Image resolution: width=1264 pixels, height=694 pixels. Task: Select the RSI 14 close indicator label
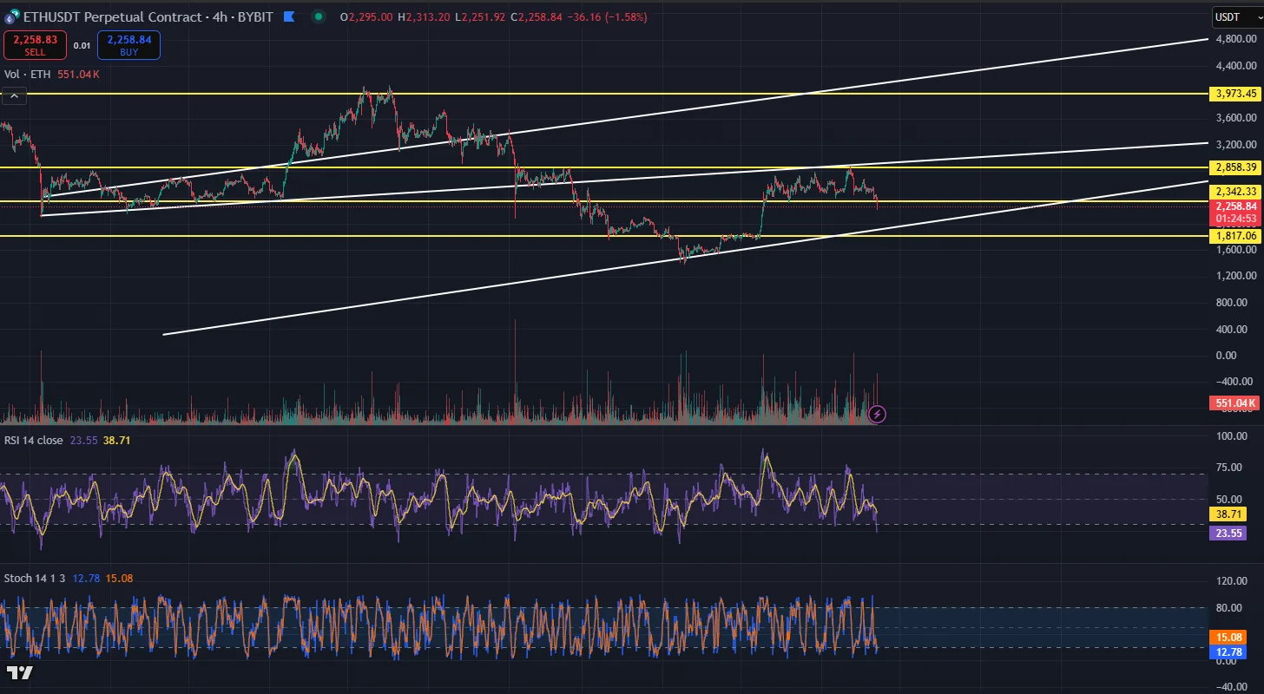34,441
